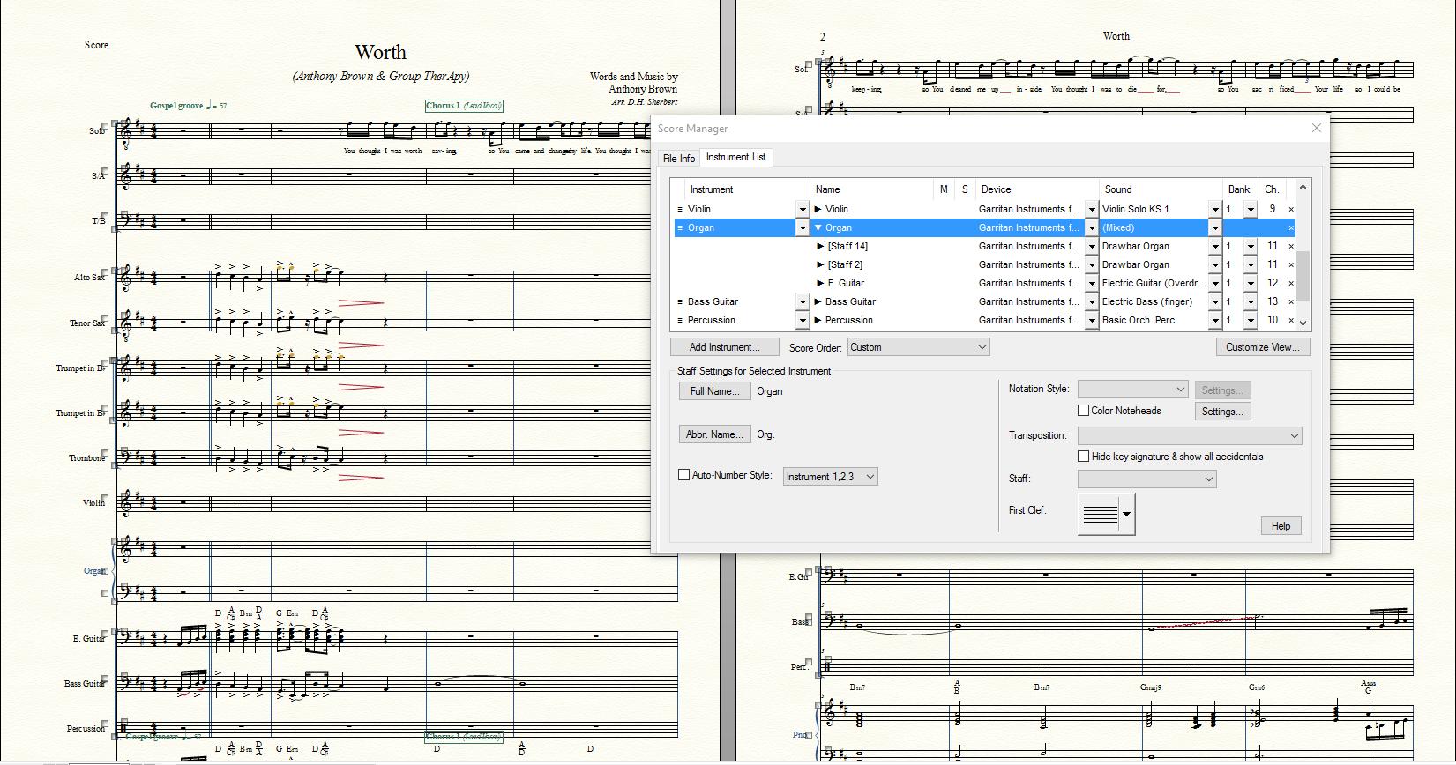1456x765 pixels.
Task: Open Customize View options
Action: [x=1262, y=347]
